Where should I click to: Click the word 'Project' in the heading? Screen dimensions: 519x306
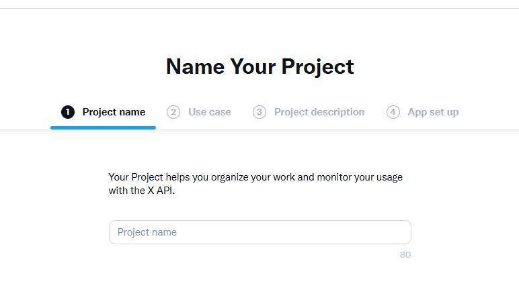click(x=317, y=66)
